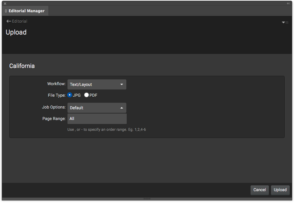Screen dimensions: 294x203
Task: Click the back arrow icon beside Editorial
Action: 9,21
